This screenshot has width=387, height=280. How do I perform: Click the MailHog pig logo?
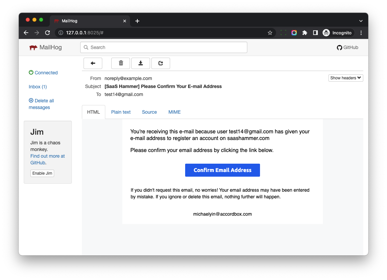tap(33, 47)
